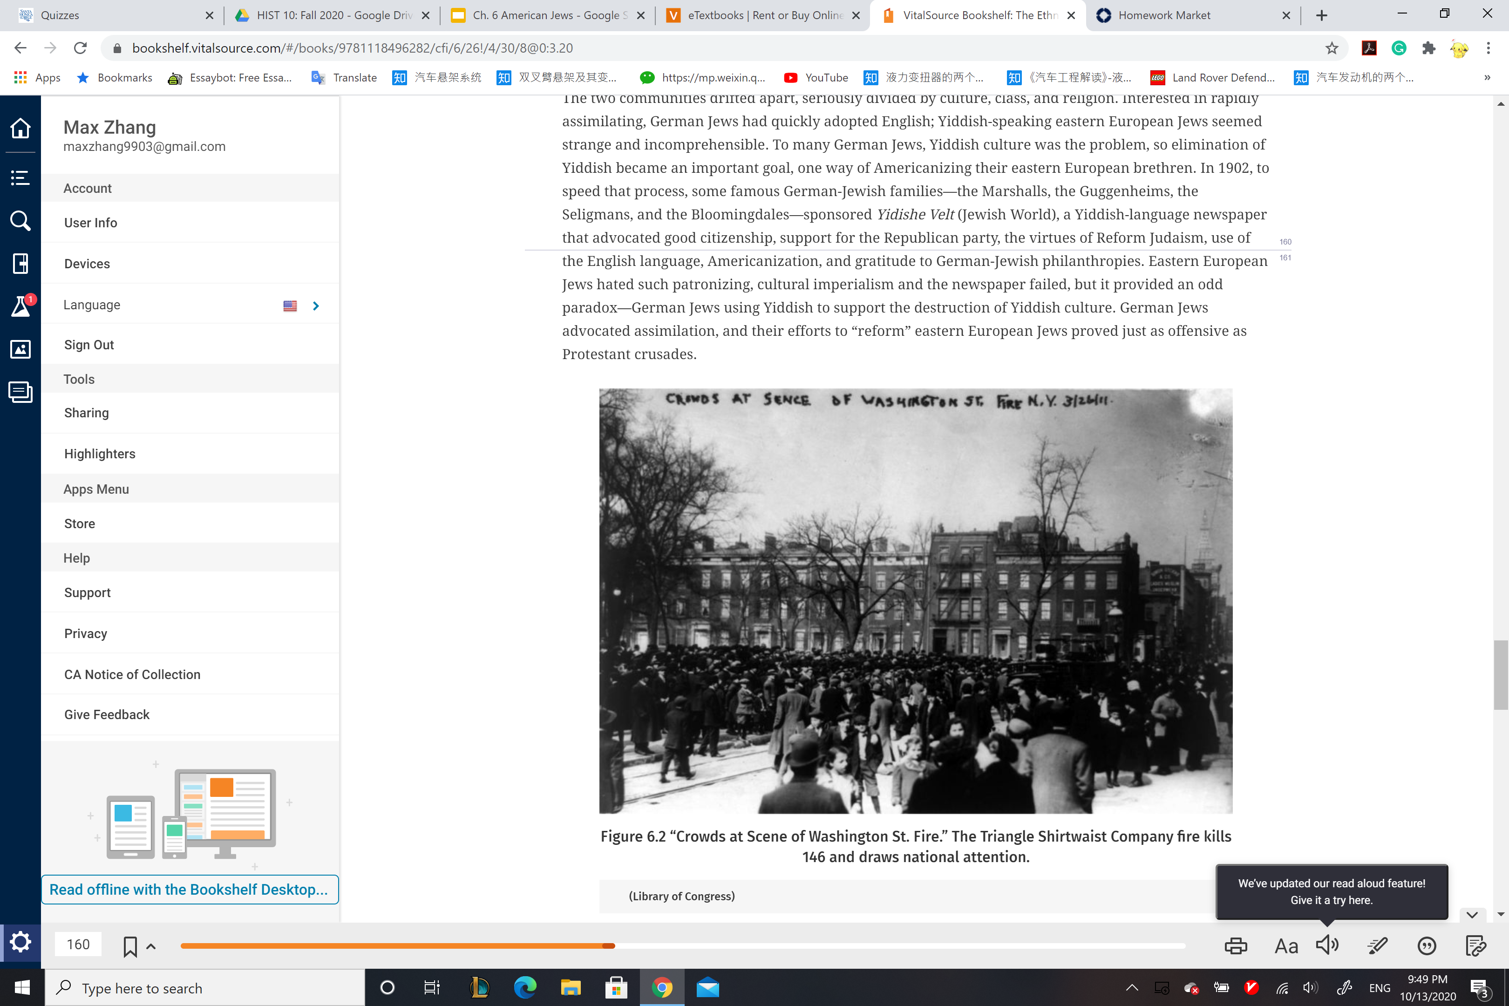Open the flashcards icon in sidebar
Image resolution: width=1509 pixels, height=1006 pixels.
pos(20,392)
